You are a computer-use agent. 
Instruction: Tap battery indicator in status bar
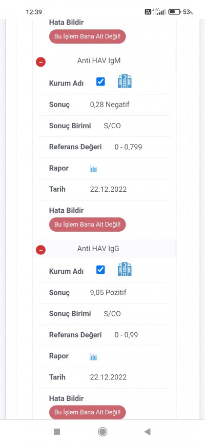click(x=175, y=12)
